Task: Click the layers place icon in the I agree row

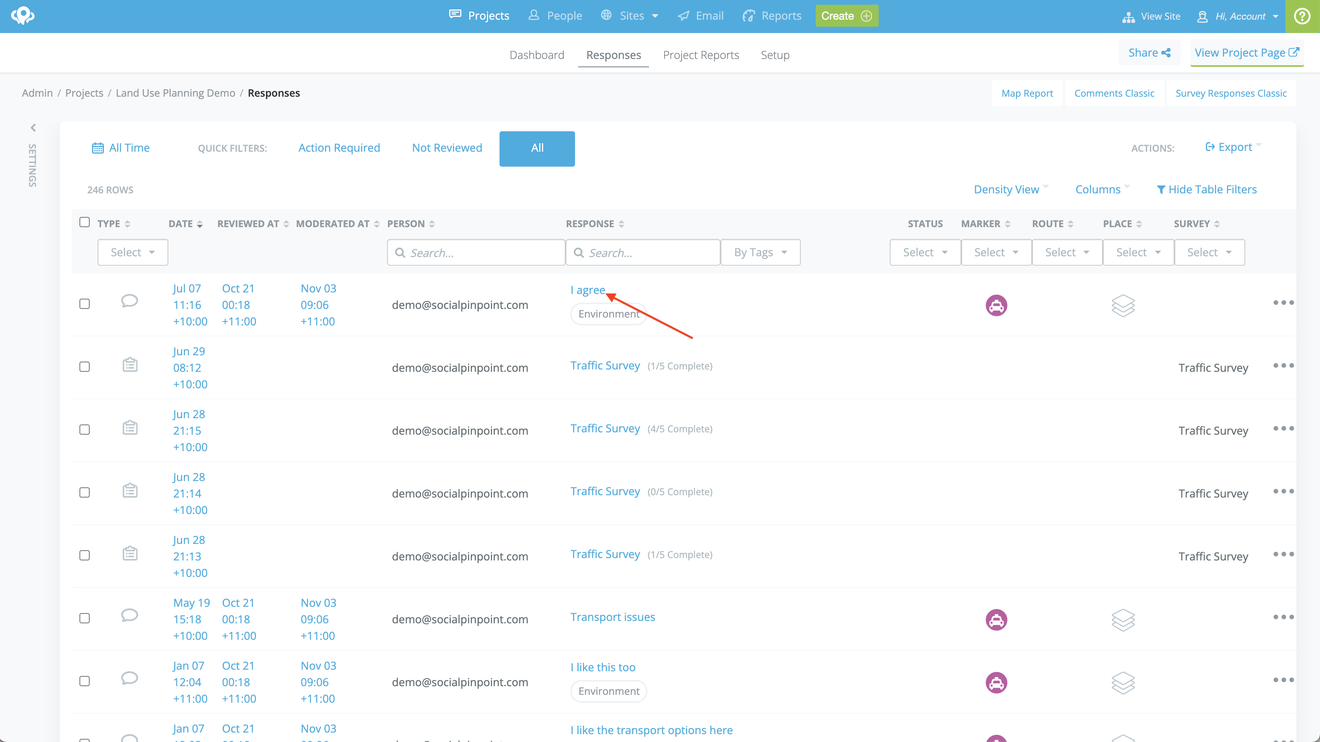Action: [1123, 305]
